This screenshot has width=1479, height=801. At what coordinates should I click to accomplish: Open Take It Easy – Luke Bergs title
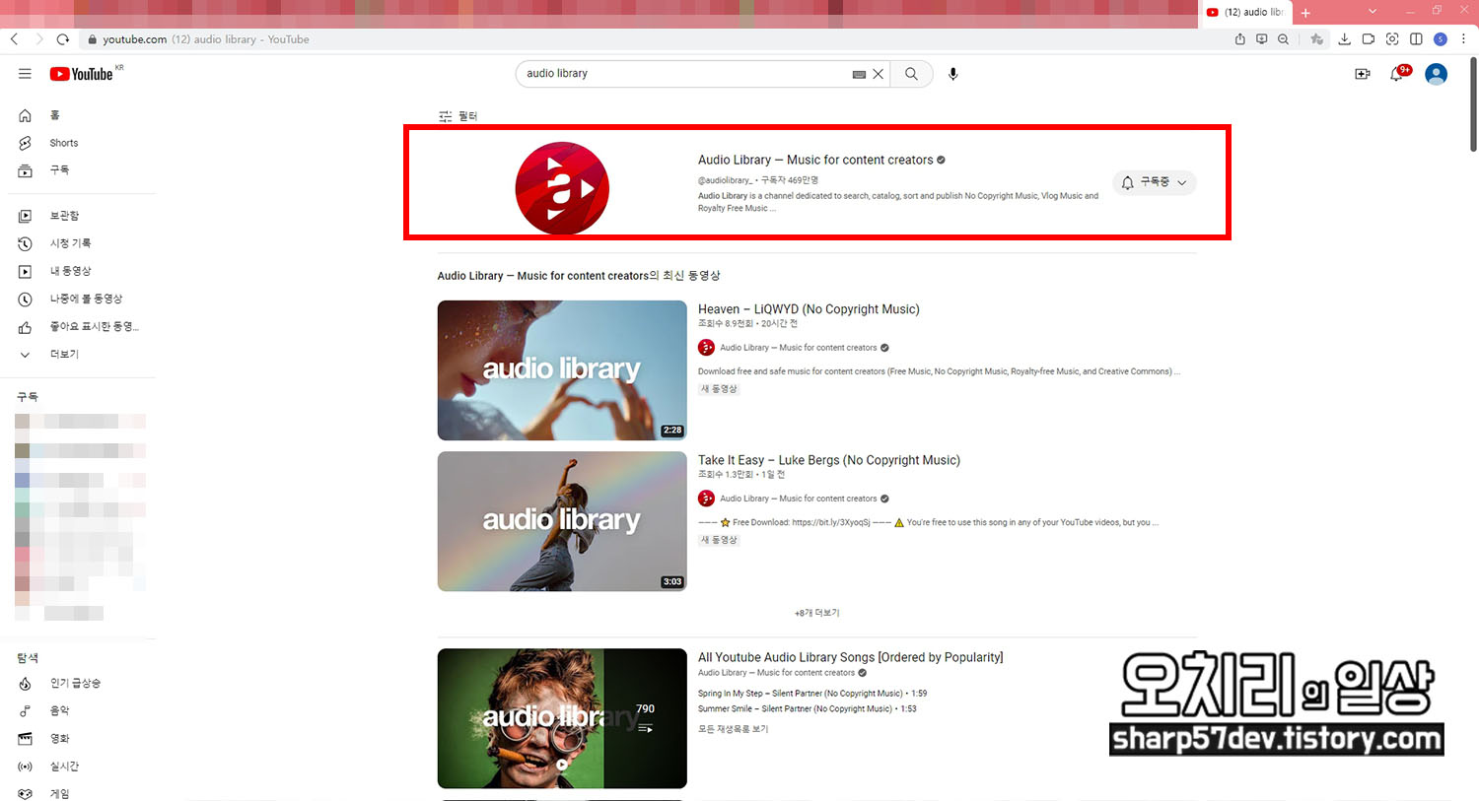click(829, 460)
